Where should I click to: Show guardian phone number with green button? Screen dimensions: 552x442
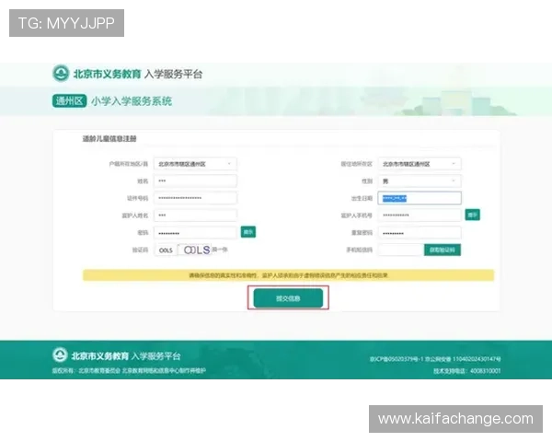[472, 215]
